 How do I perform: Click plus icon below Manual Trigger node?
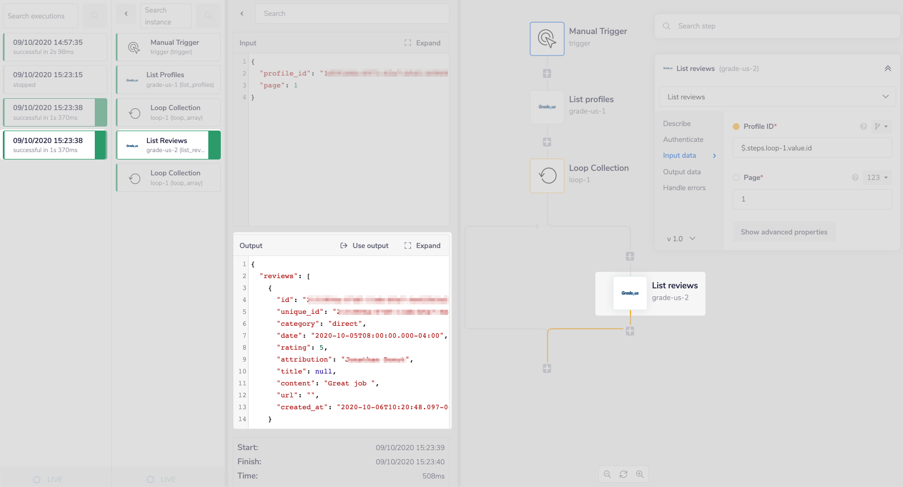point(547,73)
